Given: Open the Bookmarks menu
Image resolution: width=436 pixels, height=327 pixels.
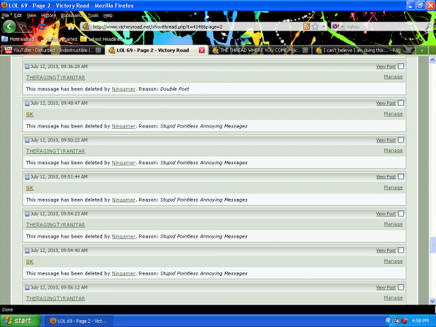Looking at the screenshot, I should coord(70,15).
